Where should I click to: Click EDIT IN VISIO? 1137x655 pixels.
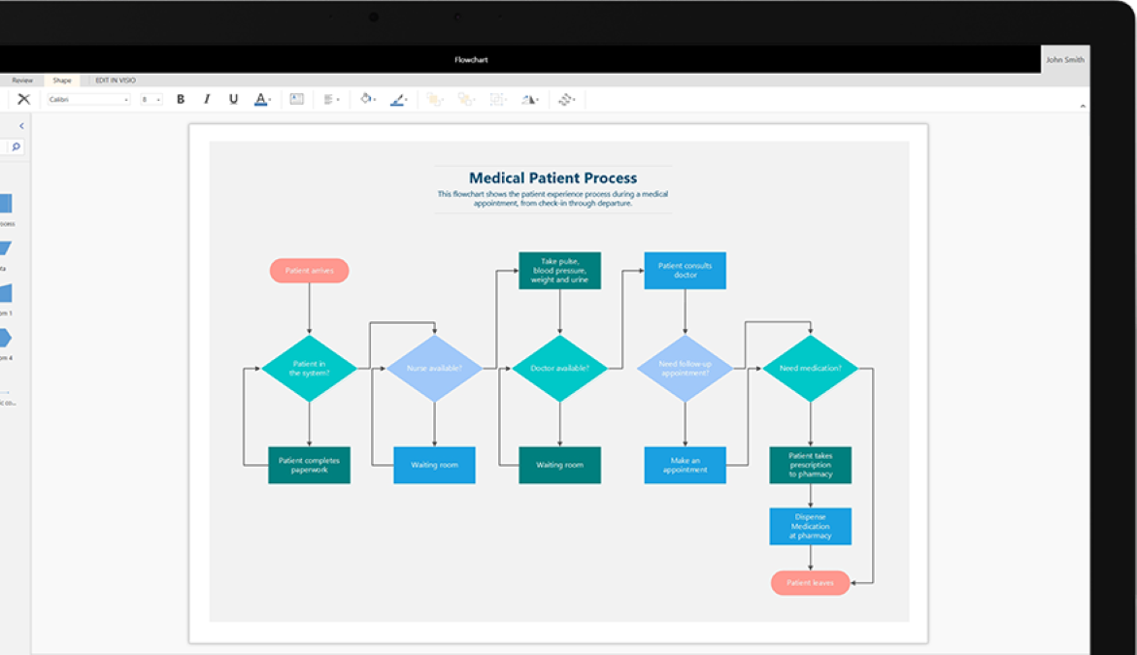click(115, 80)
